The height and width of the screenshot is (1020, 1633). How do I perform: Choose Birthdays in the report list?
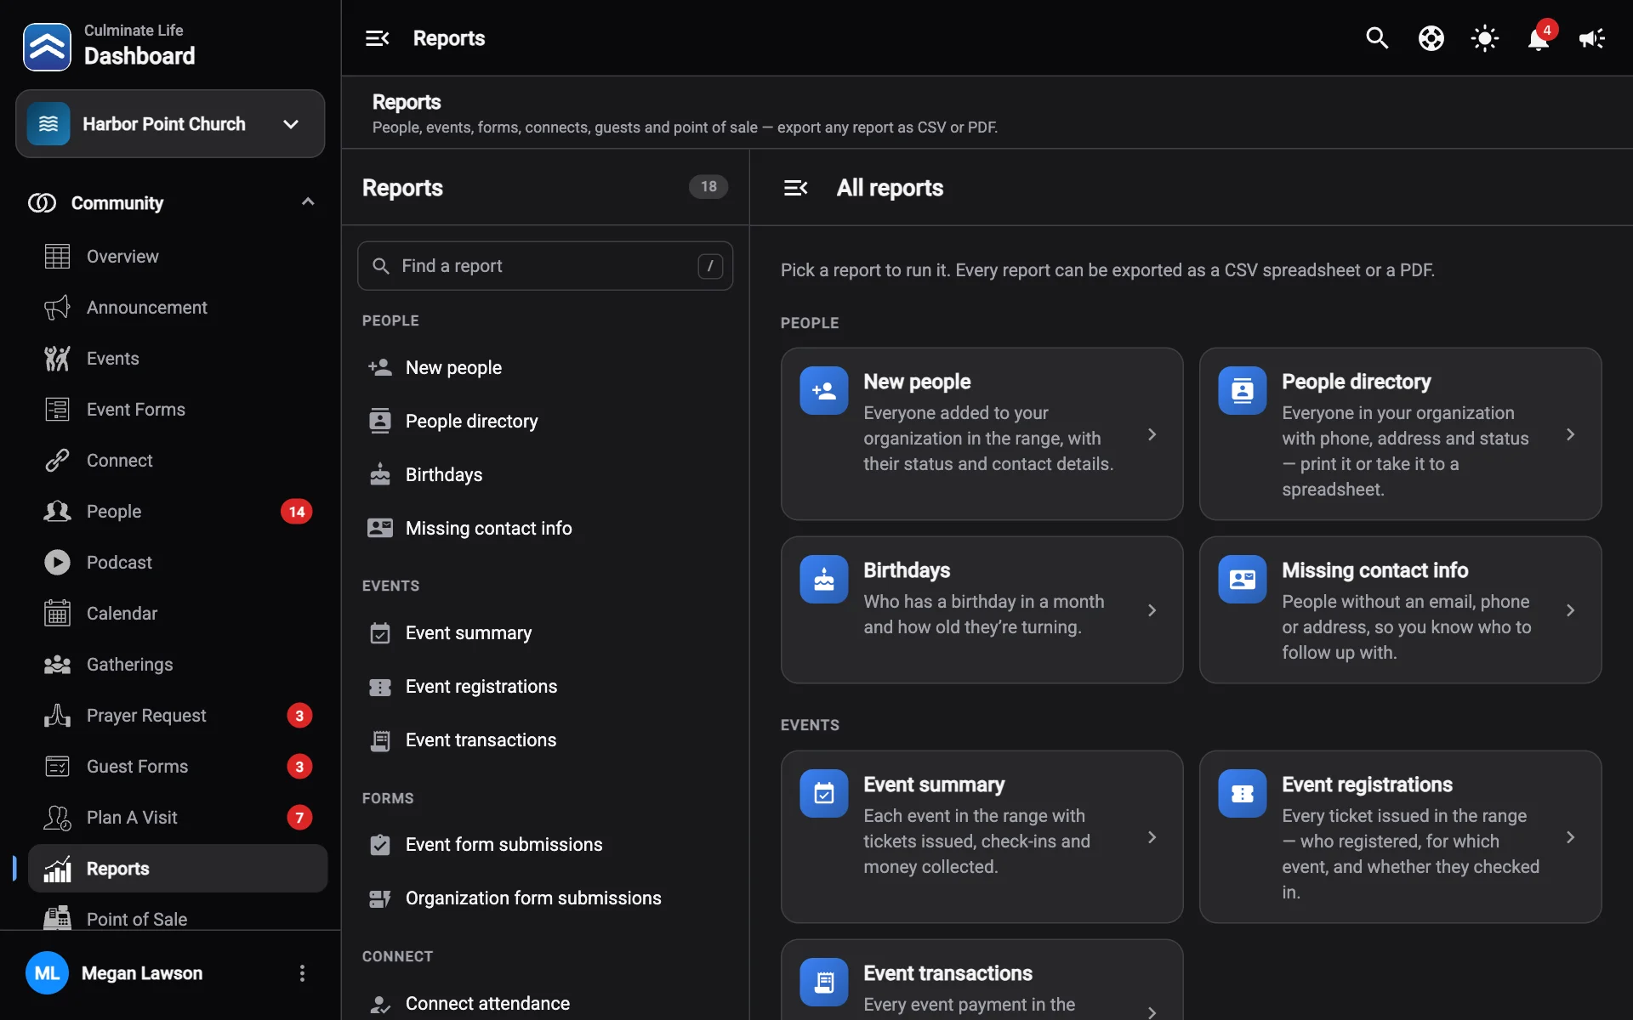tap(545, 475)
